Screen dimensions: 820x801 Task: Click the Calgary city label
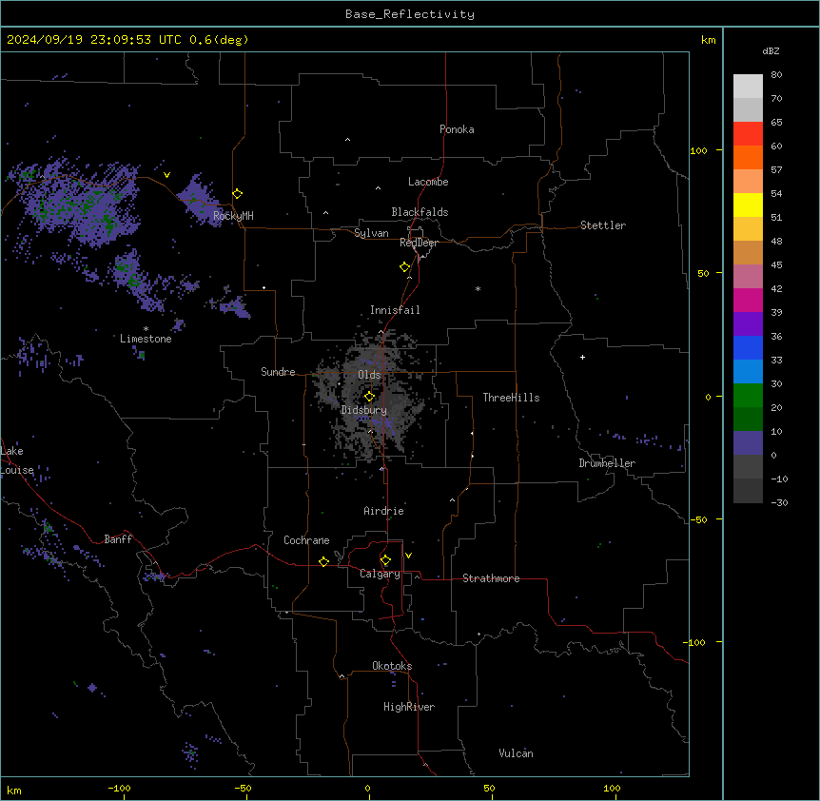coord(380,574)
